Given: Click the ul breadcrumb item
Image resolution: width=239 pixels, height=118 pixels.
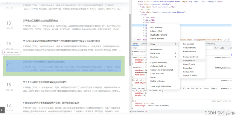Looking at the screenshot, I should coord(225,40).
